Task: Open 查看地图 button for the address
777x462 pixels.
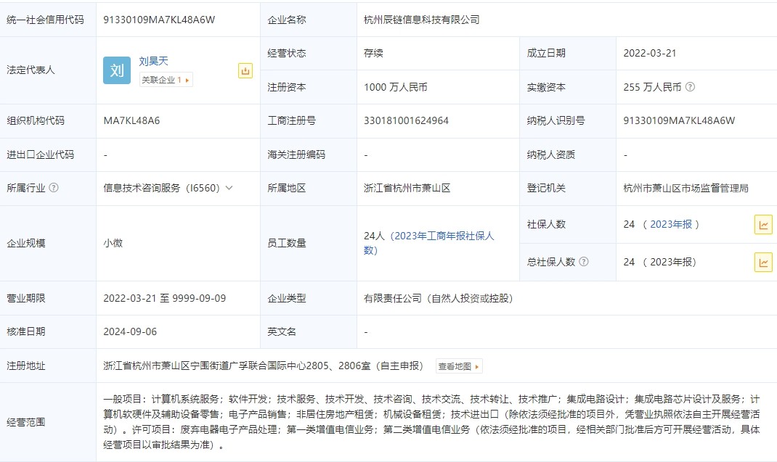Action: tap(459, 366)
